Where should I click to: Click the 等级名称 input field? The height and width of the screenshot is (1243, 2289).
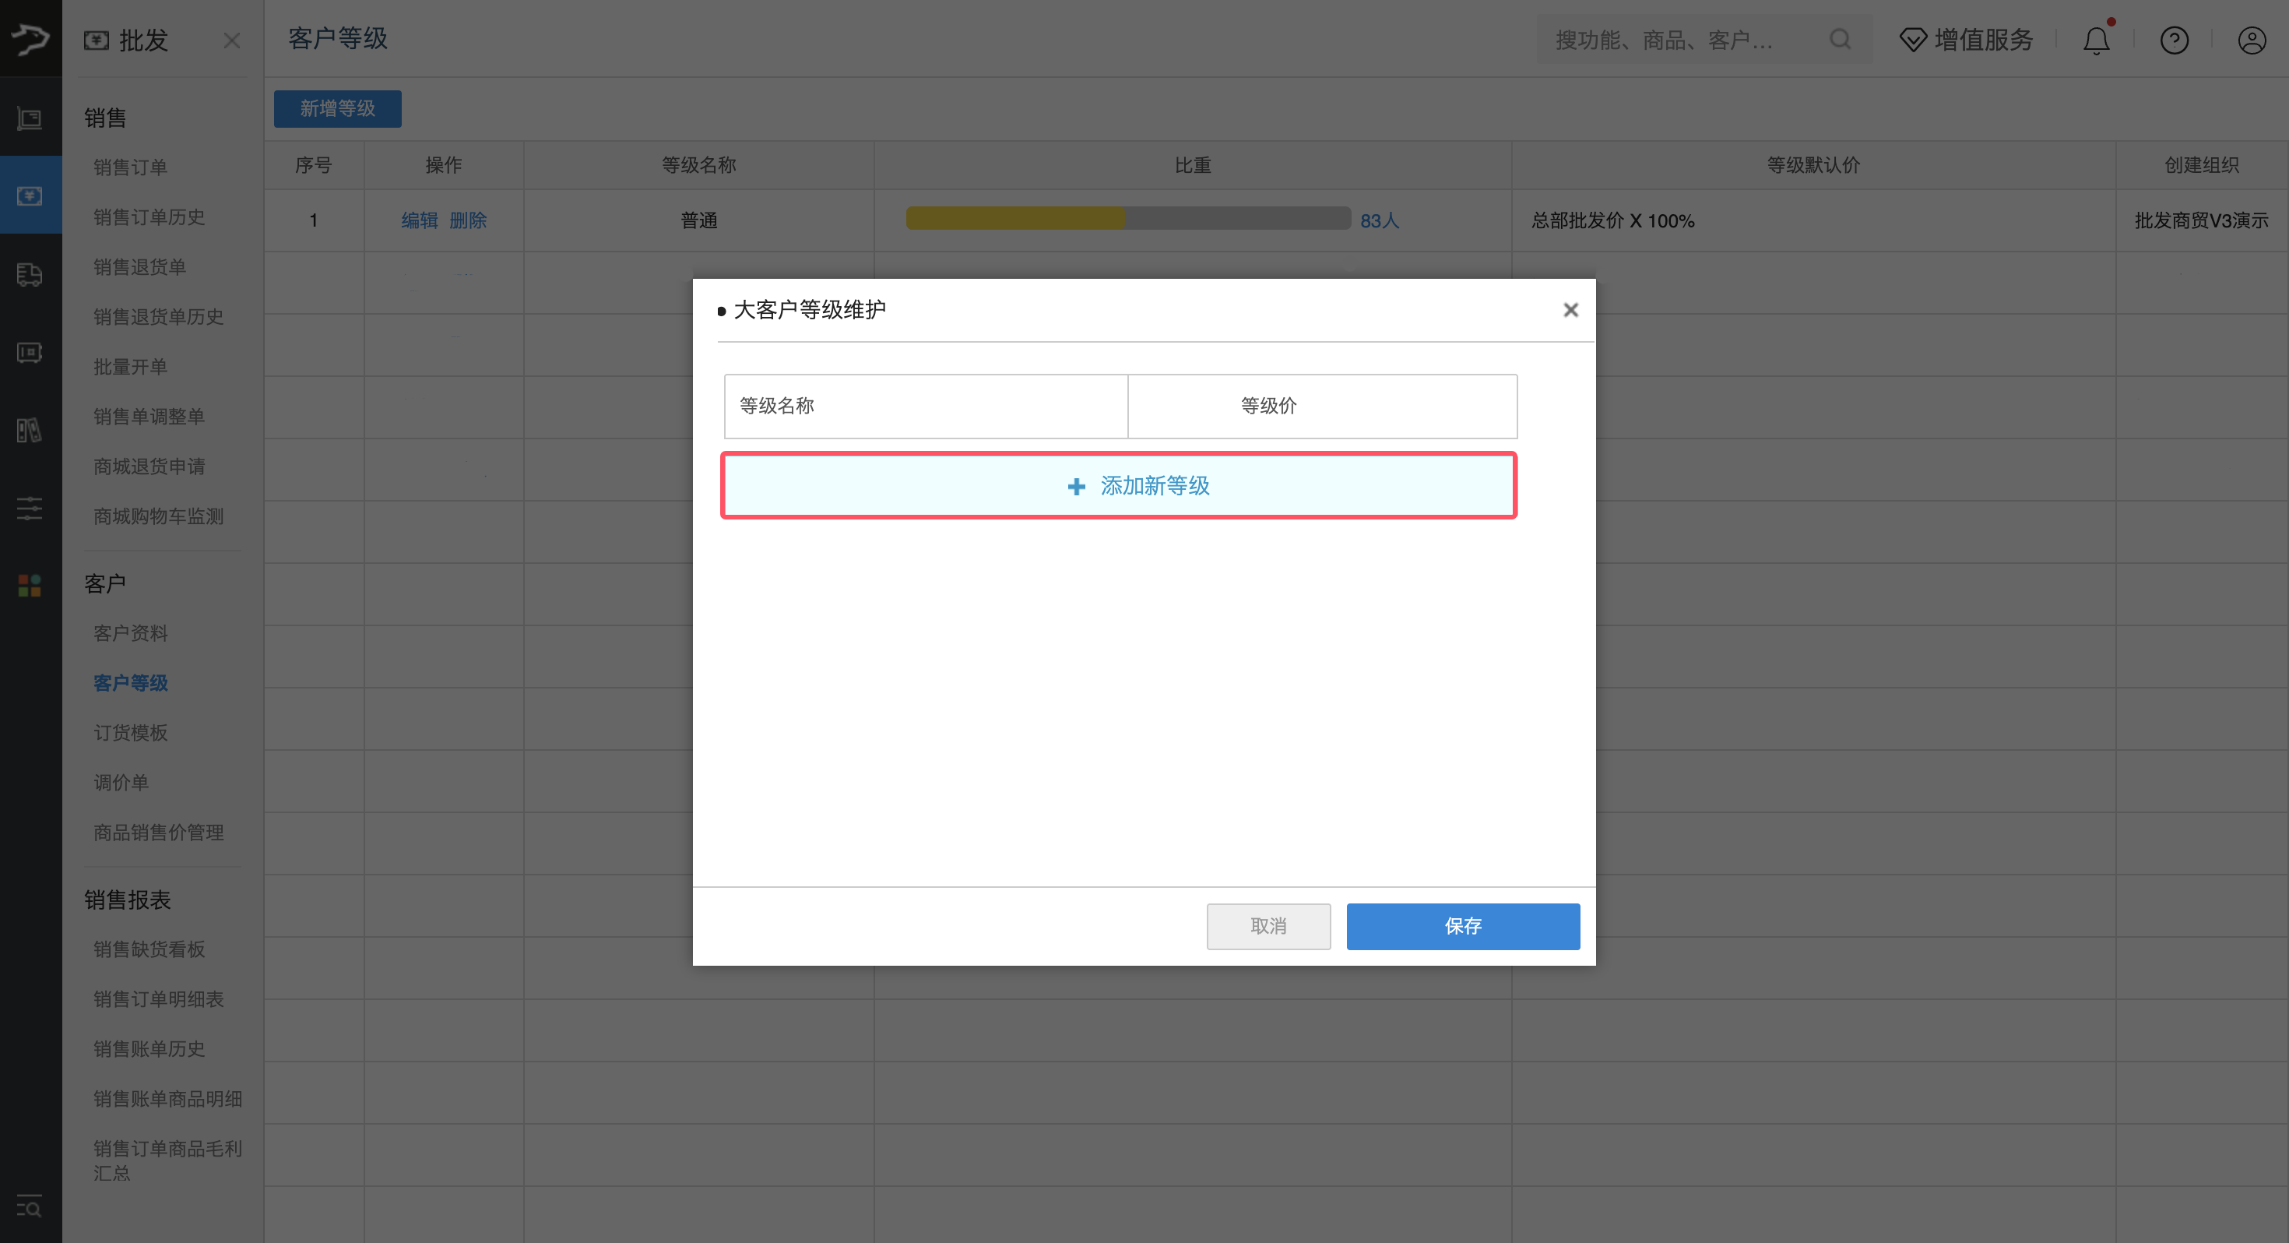pos(925,406)
